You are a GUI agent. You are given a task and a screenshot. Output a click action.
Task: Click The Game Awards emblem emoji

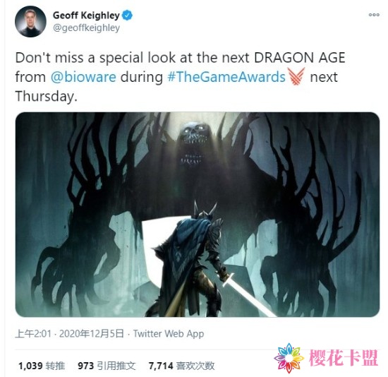click(296, 76)
